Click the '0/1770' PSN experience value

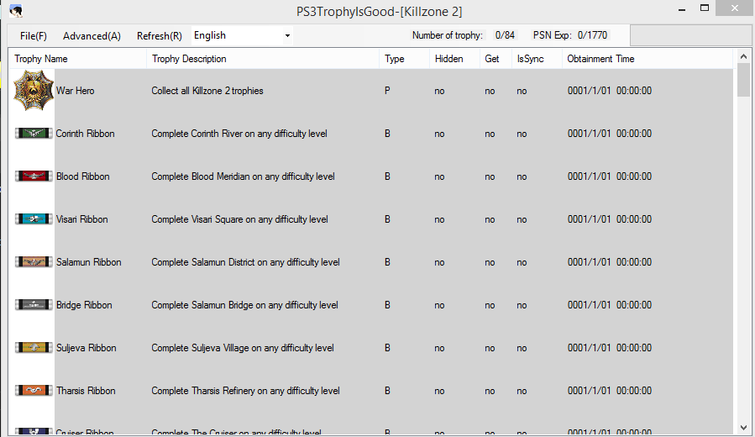point(592,35)
